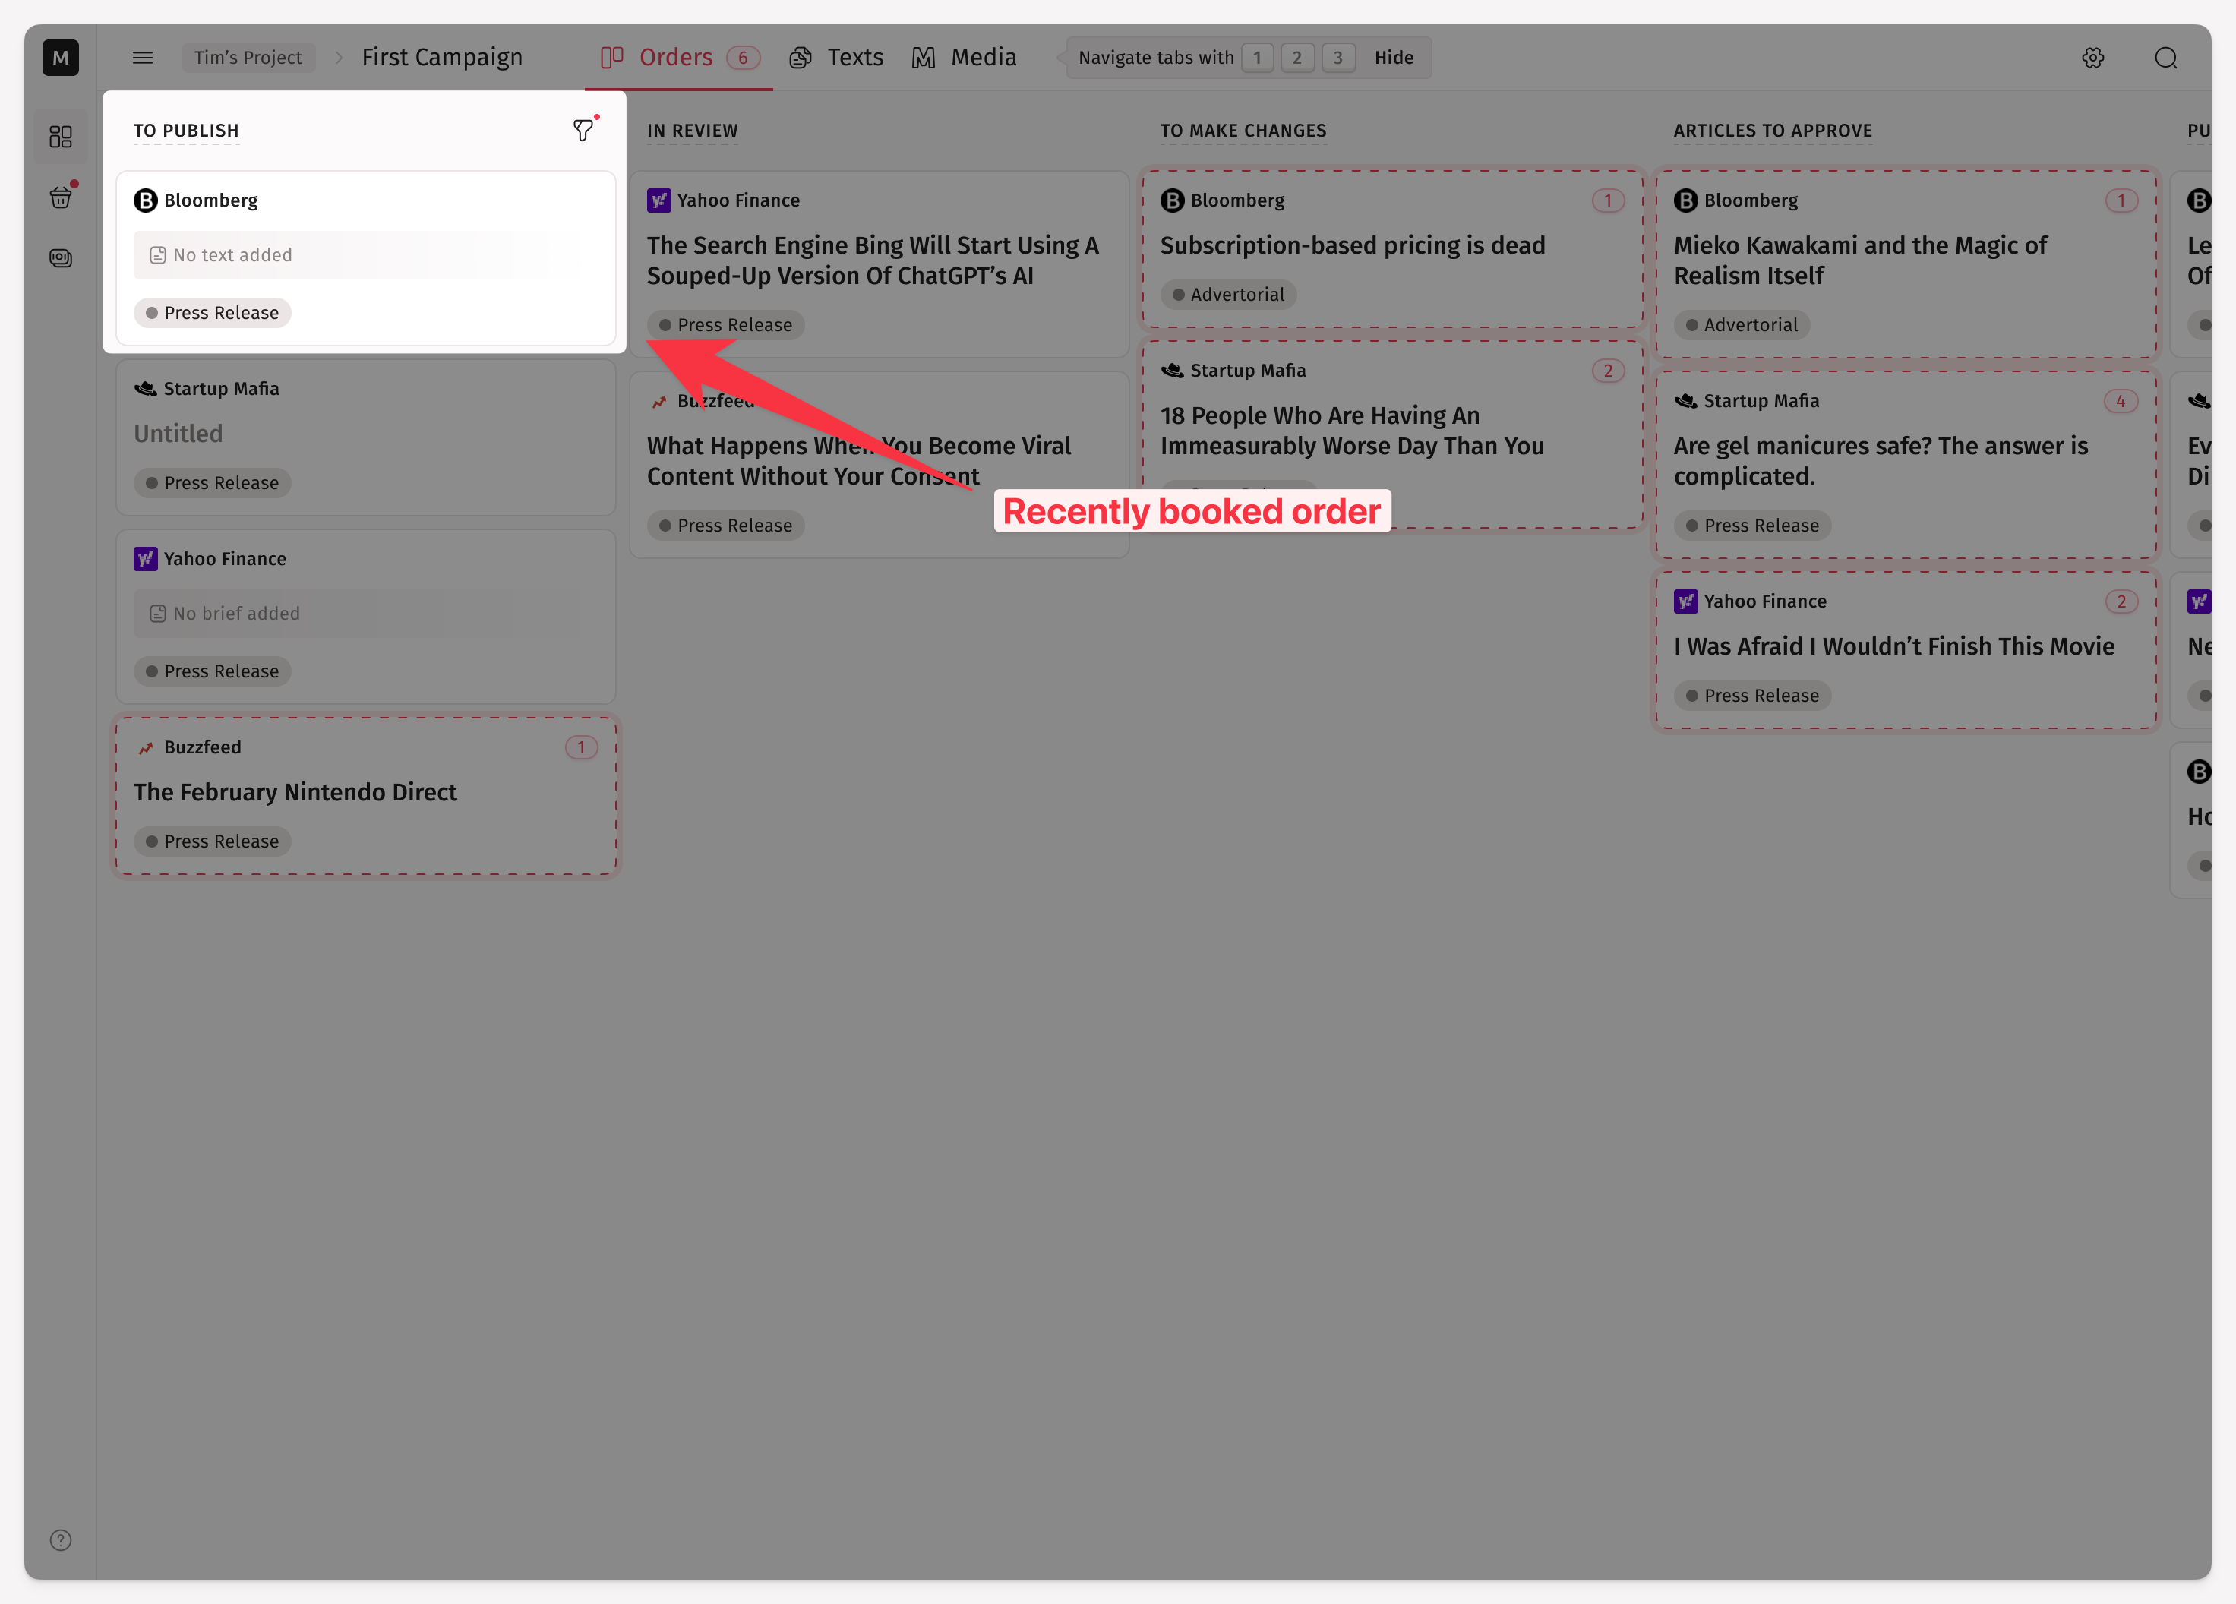Open the hamburger menu icon
Screen dimensions: 2236x1604
142,57
